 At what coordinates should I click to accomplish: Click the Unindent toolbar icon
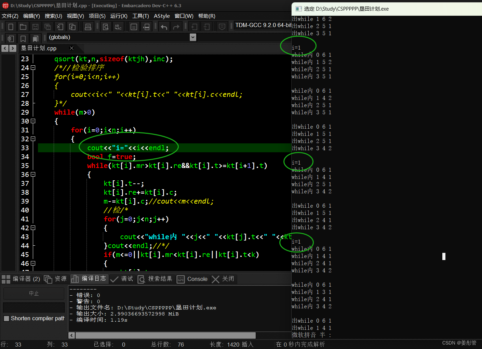(x=206, y=27)
